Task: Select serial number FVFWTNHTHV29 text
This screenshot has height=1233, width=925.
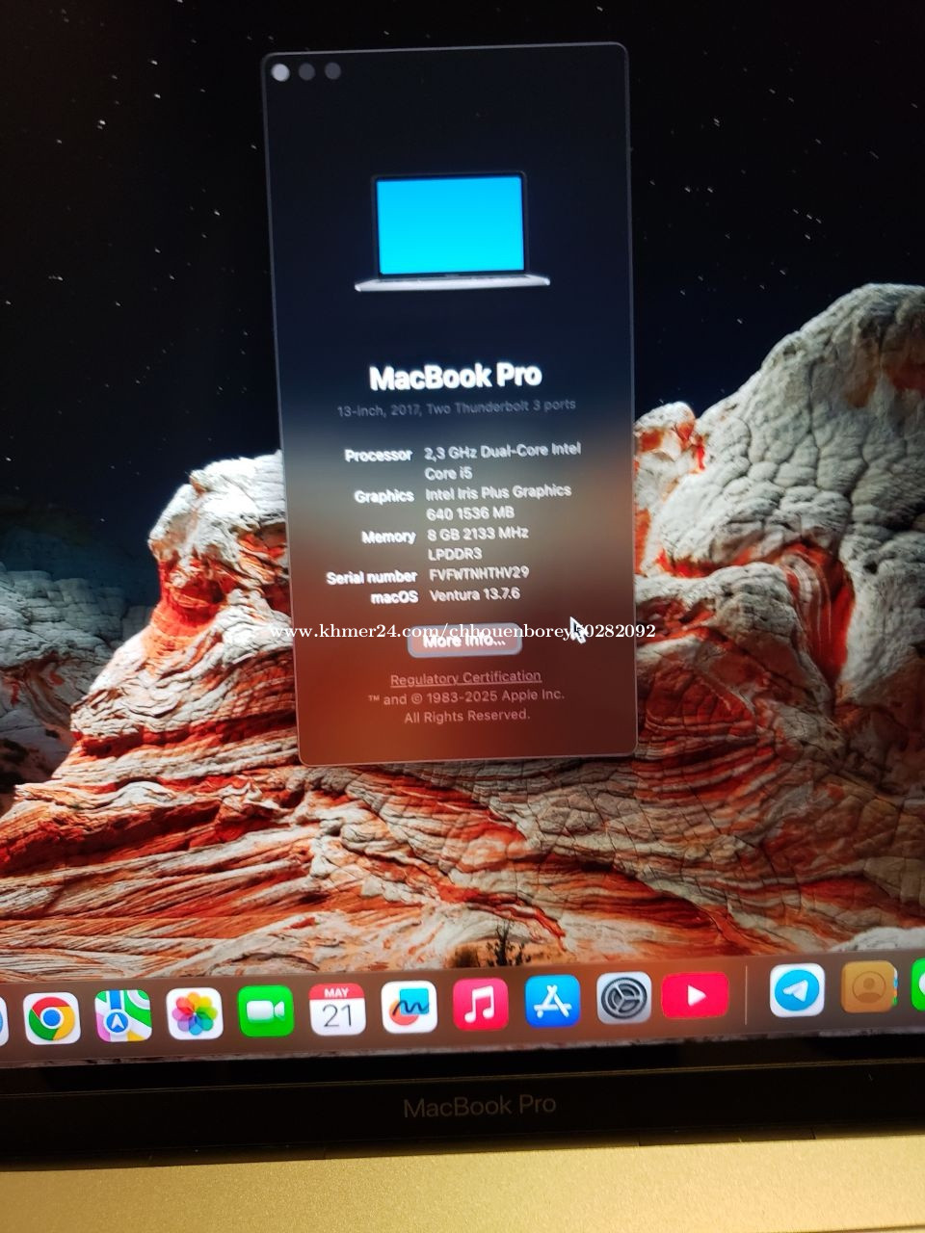Action: (x=478, y=573)
